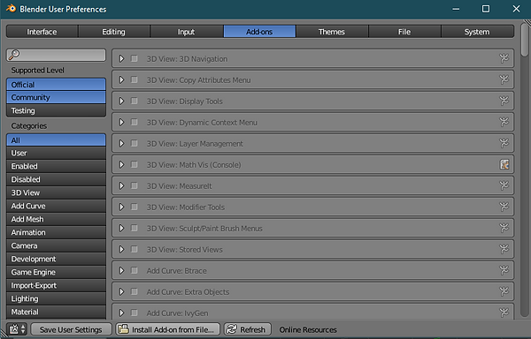Check the Add Curve: Extra Objects checkbox

click(x=135, y=291)
